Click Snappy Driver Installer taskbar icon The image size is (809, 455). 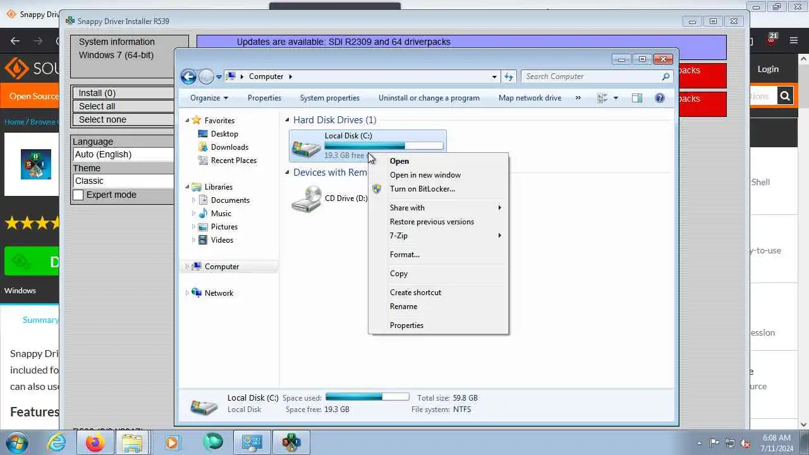291,442
